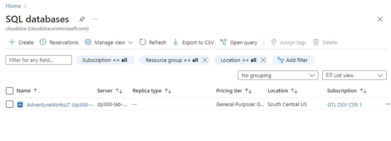Expand the Manage view menu

(x=109, y=42)
